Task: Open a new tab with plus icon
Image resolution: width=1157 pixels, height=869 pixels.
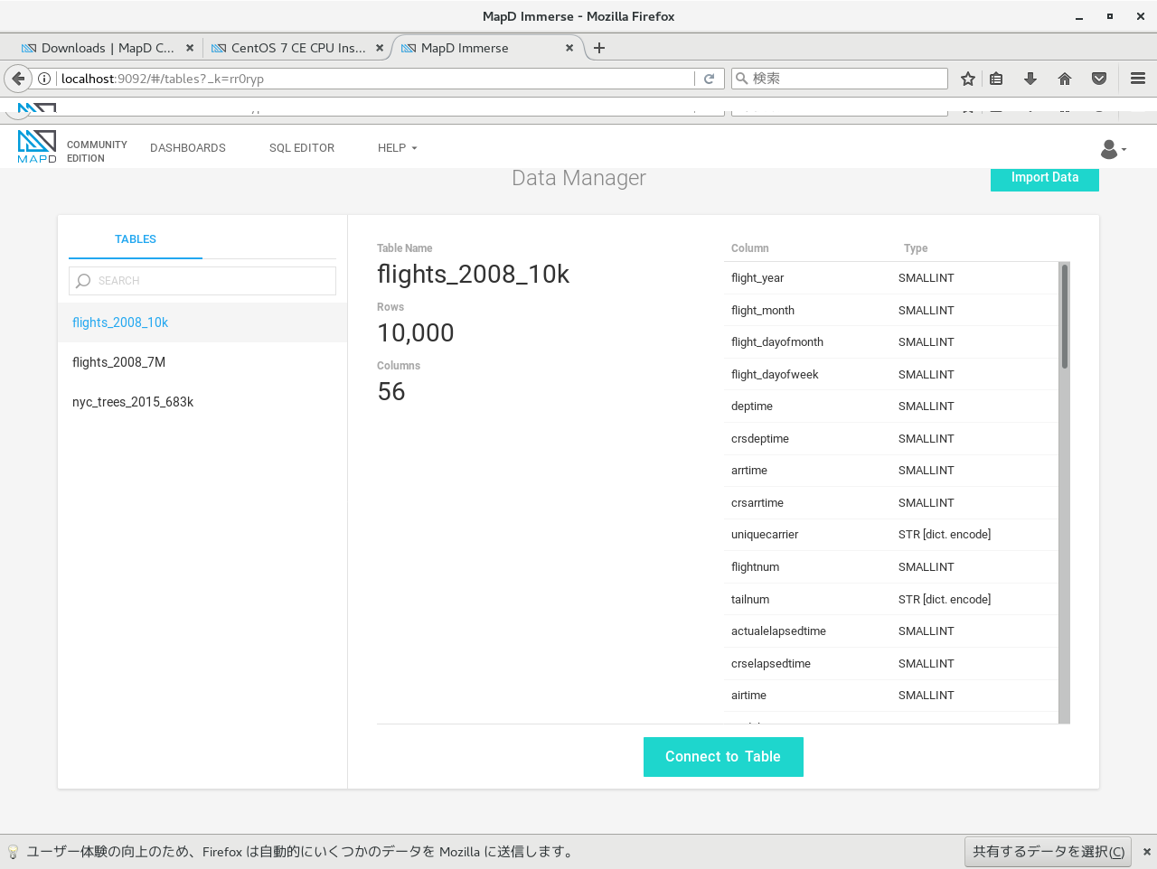Action: click(599, 48)
